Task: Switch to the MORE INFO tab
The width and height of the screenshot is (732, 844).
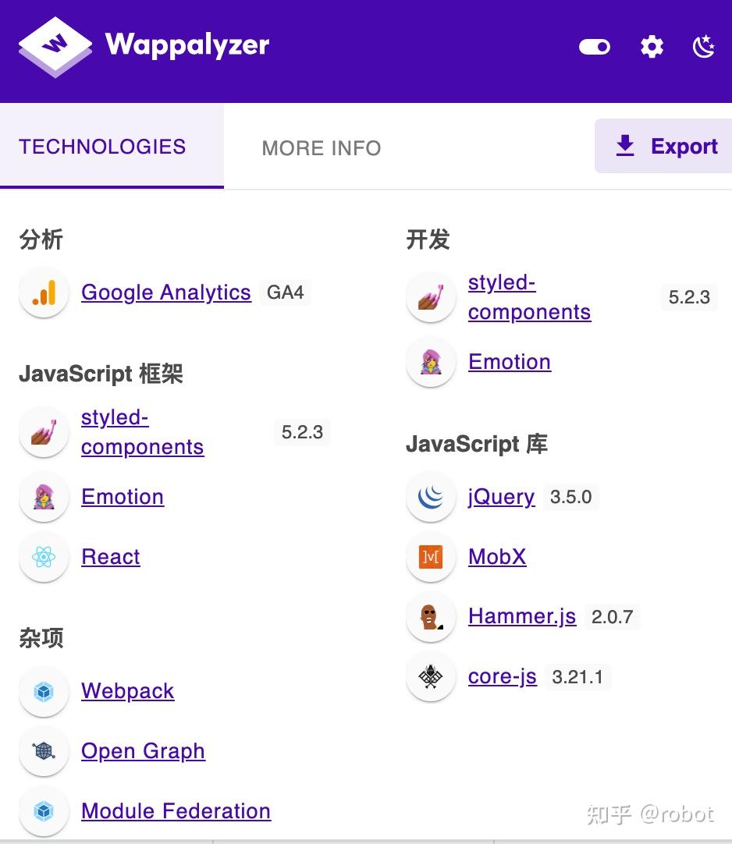Action: 322,148
